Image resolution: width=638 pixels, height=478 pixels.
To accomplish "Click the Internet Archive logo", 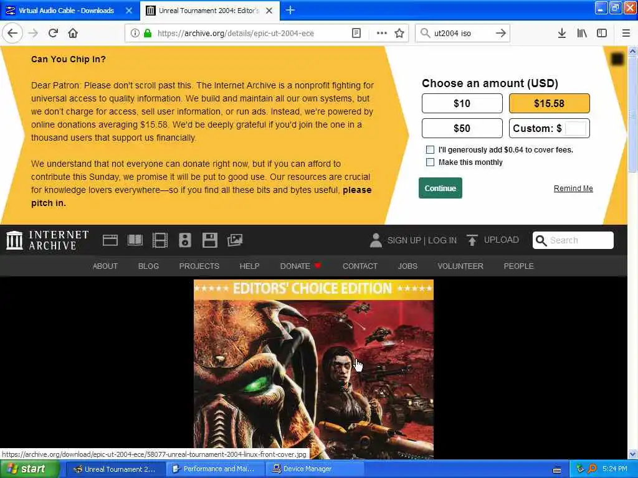I will click(47, 240).
